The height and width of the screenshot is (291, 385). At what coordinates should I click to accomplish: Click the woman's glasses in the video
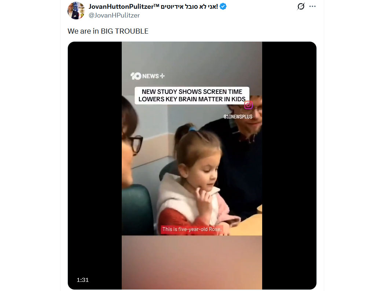135,143
